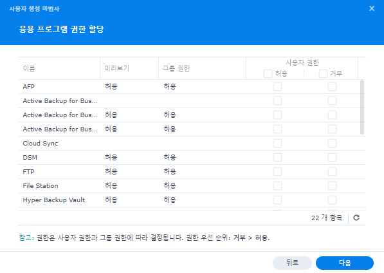The height and width of the screenshot is (273, 384).
Task: Allow File Station access checkbox
Action: (277, 186)
